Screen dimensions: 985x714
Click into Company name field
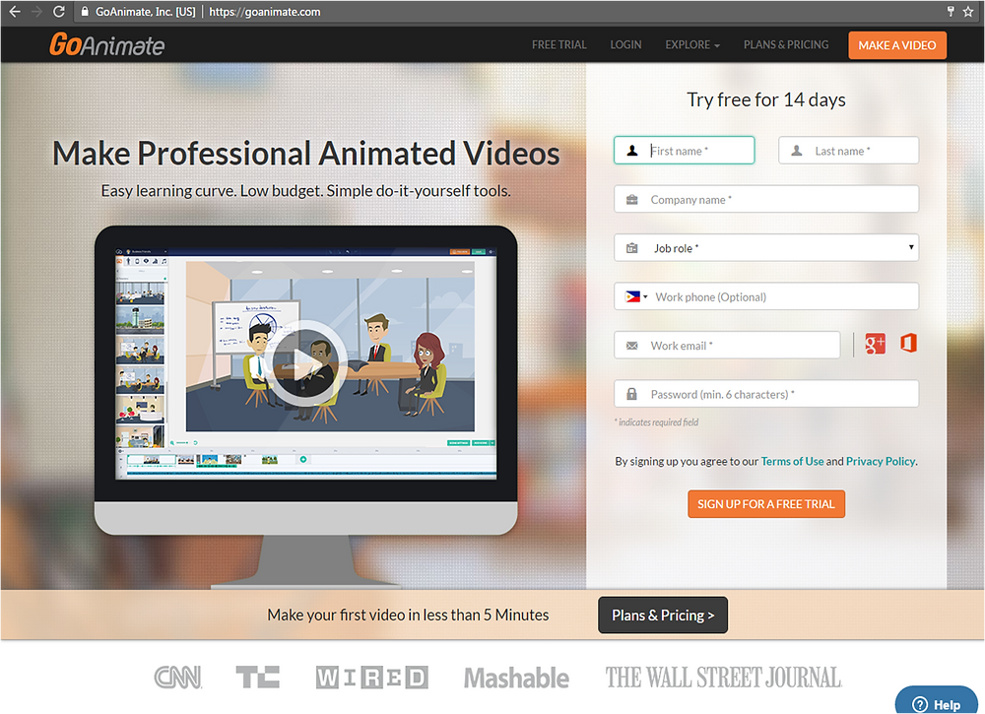765,199
